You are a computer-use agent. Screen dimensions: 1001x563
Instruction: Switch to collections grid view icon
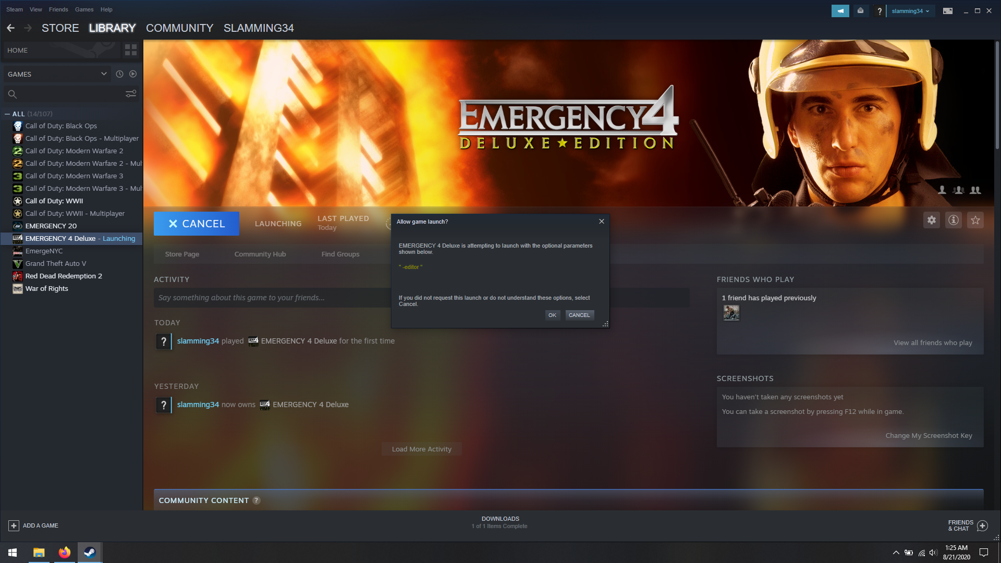(x=131, y=50)
